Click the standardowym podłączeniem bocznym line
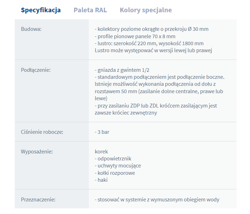 159,77
